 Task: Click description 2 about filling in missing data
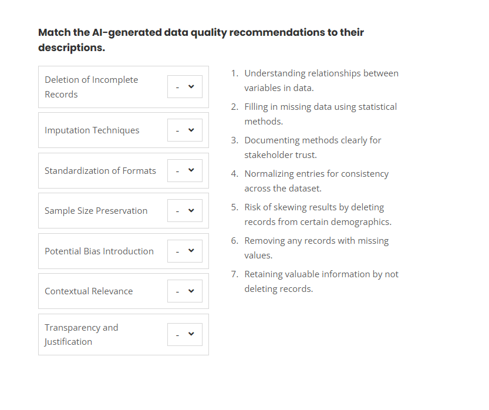[x=322, y=113]
